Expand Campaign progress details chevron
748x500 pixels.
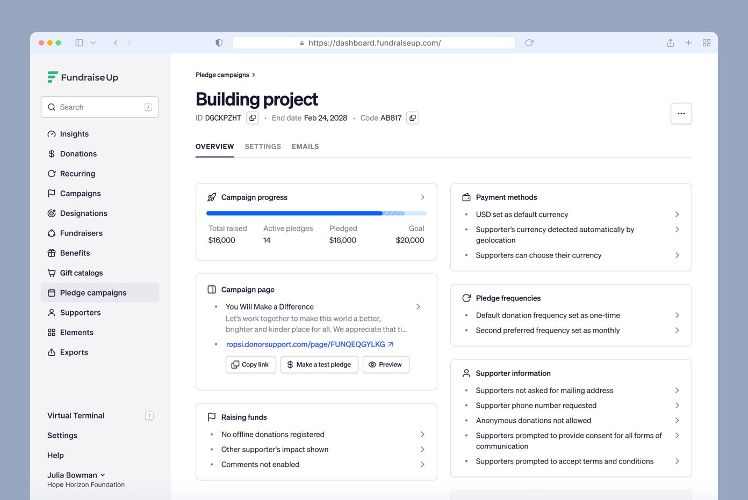point(422,197)
